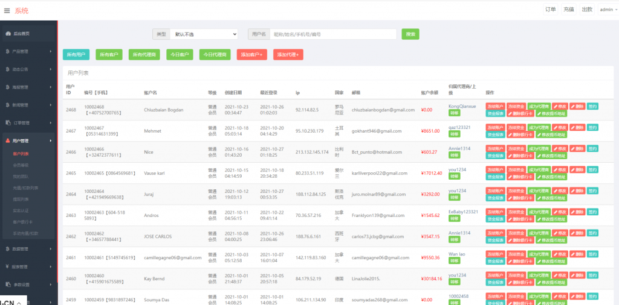Click 修改 pencil button for user 2468

pos(560,106)
